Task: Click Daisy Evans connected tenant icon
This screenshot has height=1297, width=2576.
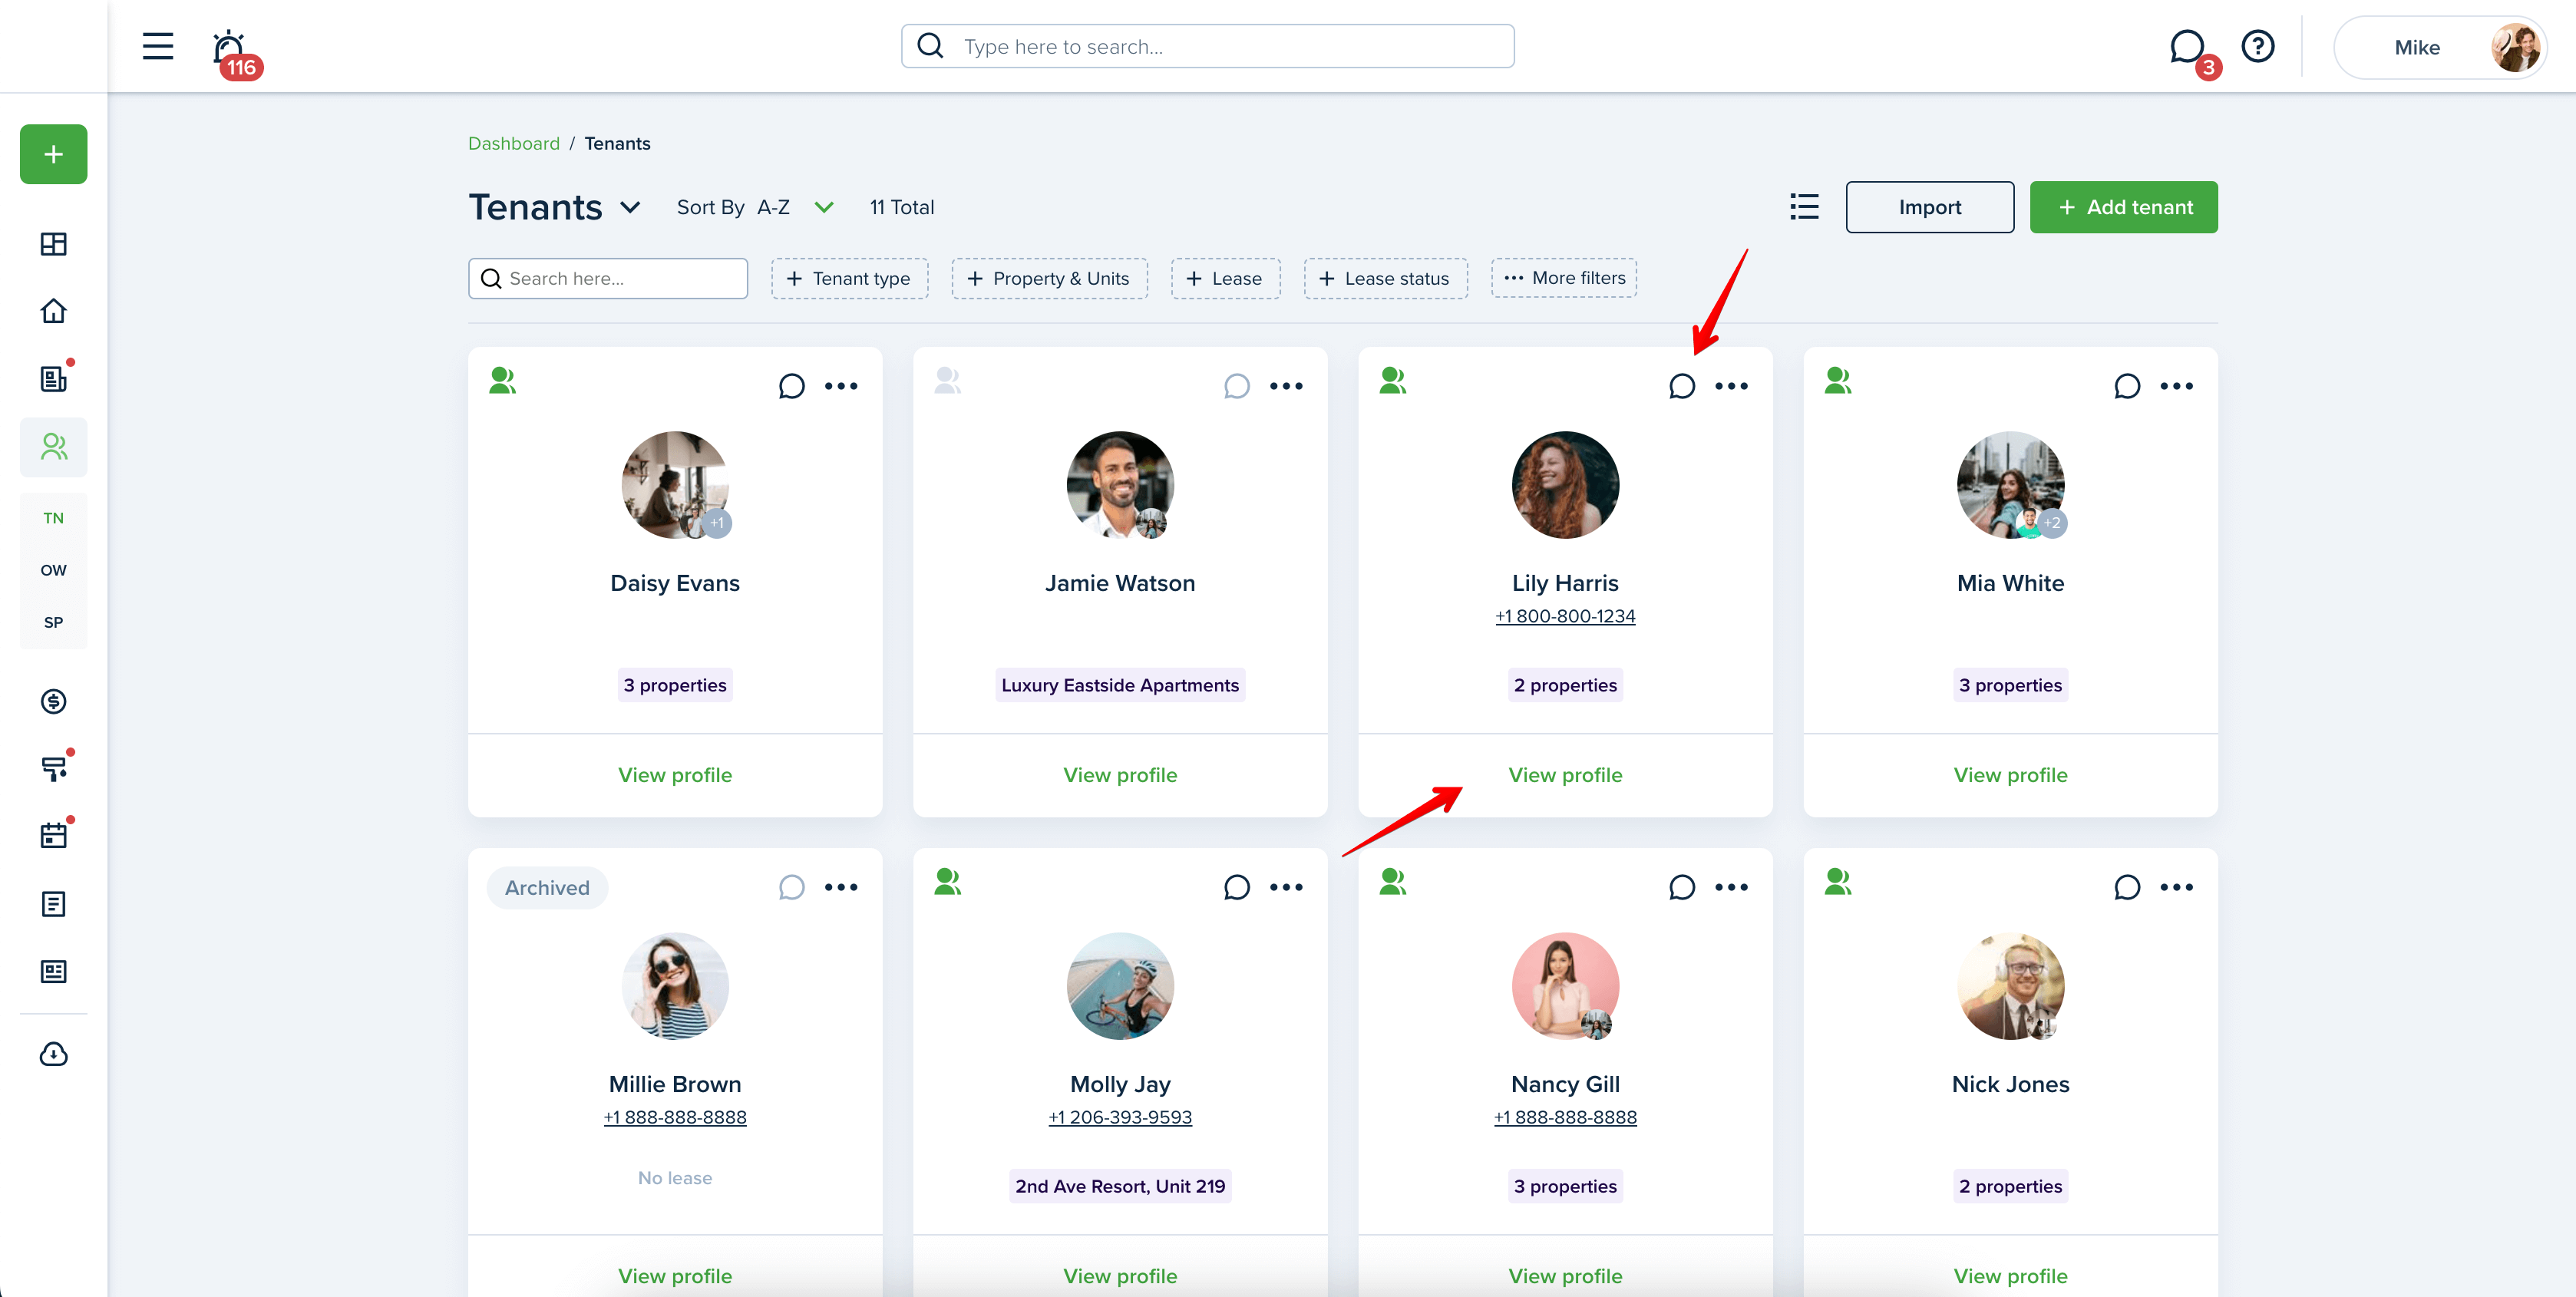Action: tap(503, 380)
